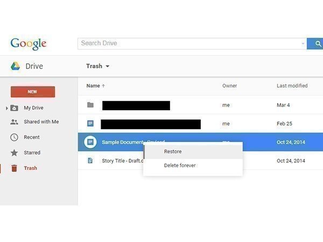Image resolution: width=323 pixels, height=242 pixels.
Task: Click the Story Title draft file icon
Action: pos(90,161)
